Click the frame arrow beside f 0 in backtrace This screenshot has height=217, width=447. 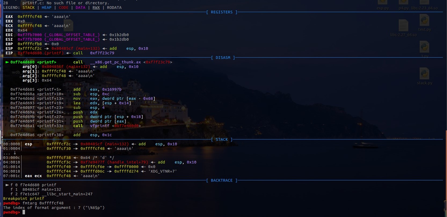(x=7, y=185)
